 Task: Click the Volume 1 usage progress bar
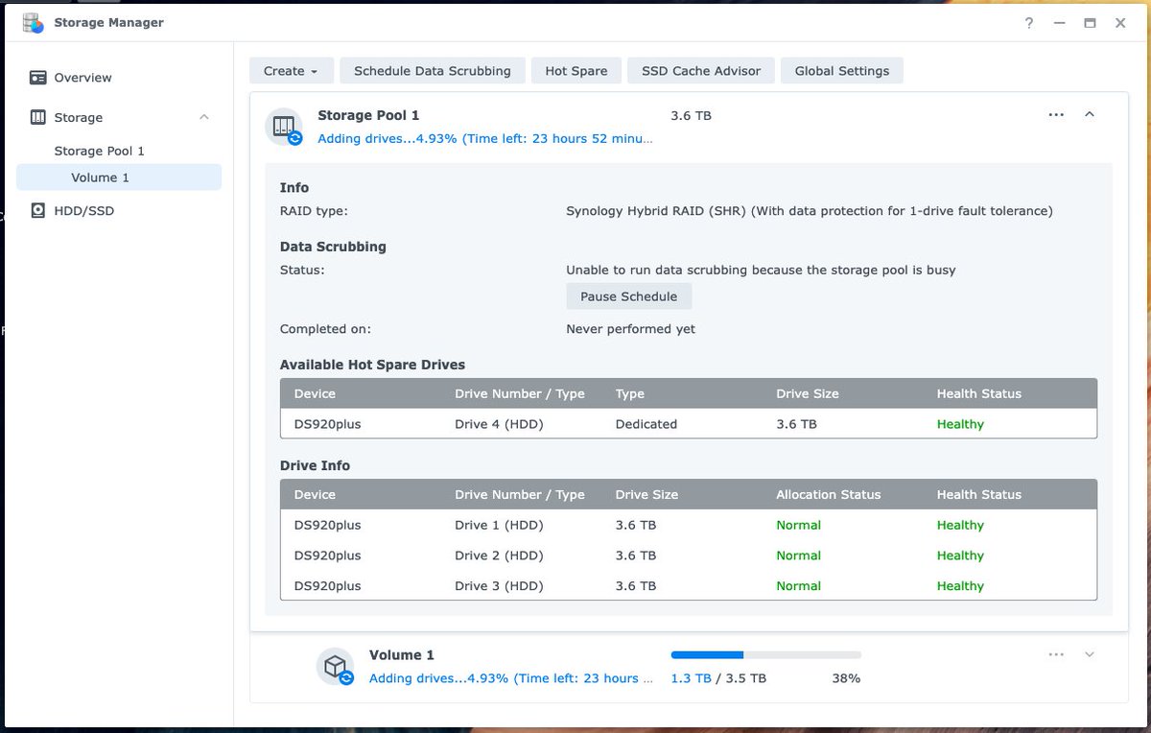(765, 654)
